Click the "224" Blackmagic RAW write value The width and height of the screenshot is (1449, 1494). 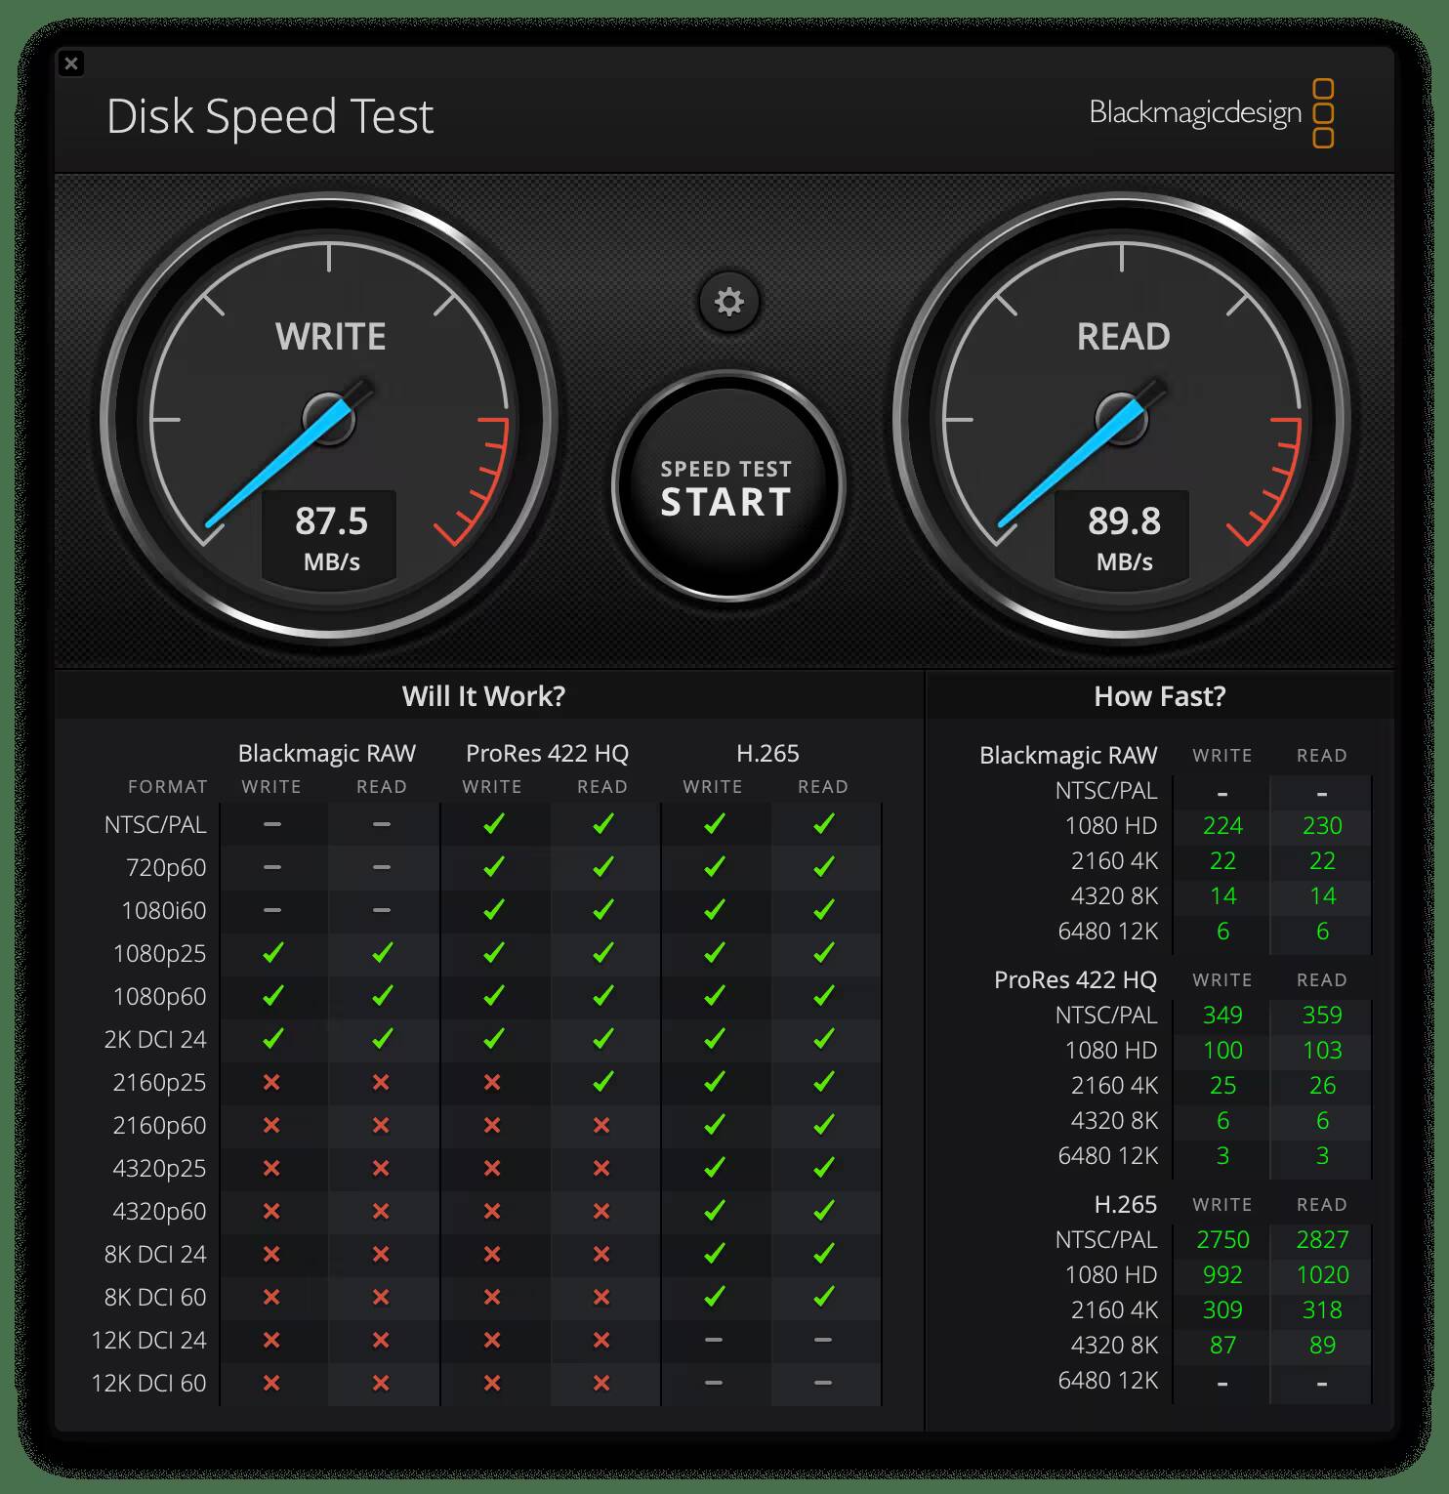[x=1222, y=826]
